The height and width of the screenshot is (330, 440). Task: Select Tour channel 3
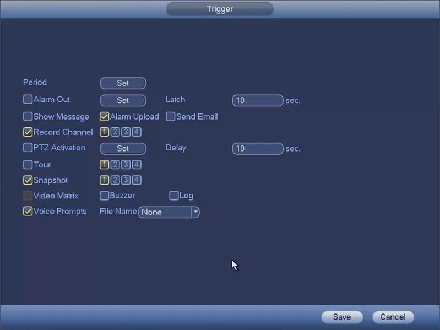126,165
